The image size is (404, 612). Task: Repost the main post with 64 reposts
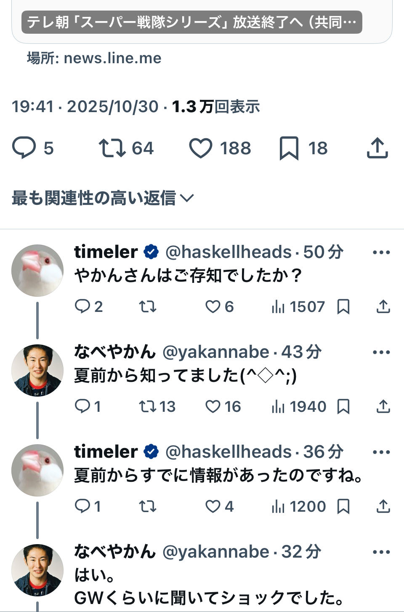pyautogui.click(x=112, y=148)
